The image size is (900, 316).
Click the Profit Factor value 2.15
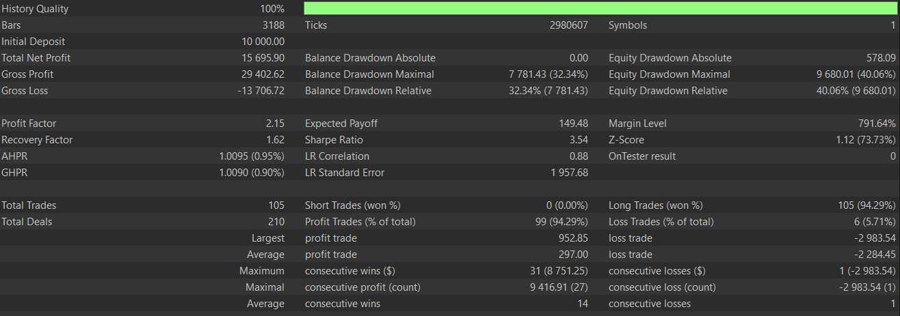(x=275, y=124)
